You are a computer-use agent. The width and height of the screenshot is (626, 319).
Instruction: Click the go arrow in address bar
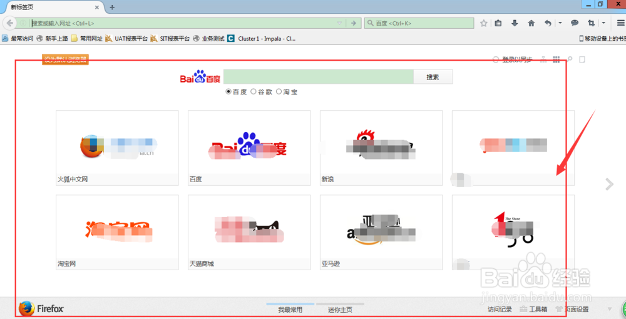tap(353, 23)
